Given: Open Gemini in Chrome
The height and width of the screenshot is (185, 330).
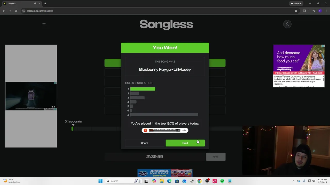Looking at the screenshot, I should (x=296, y=4).
